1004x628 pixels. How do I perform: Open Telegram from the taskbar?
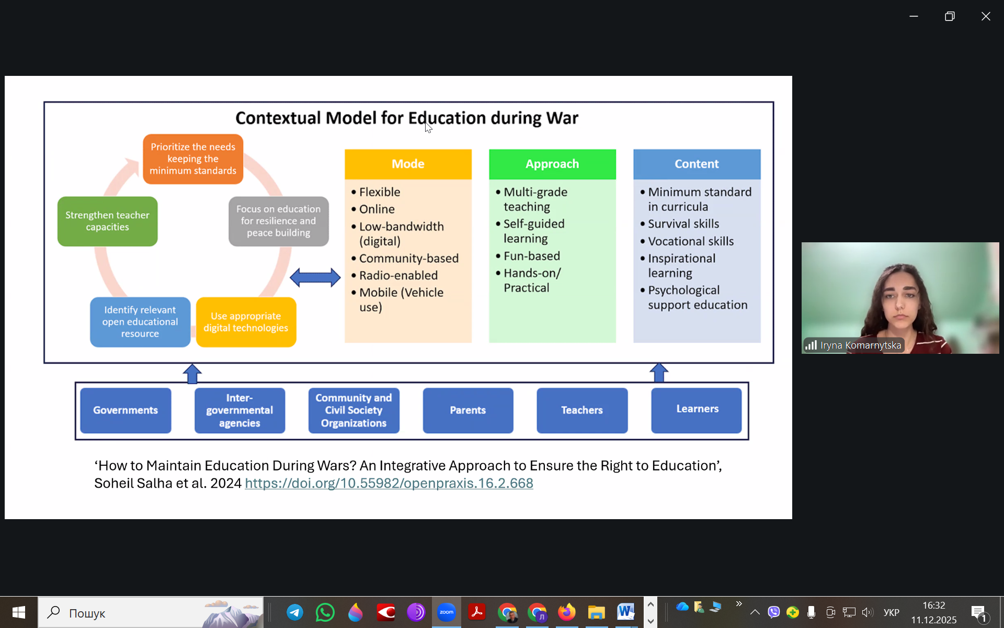point(295,612)
